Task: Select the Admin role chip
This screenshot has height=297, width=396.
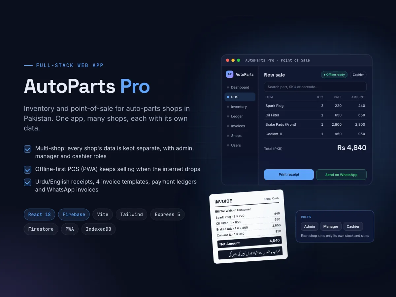Action: [310, 226]
